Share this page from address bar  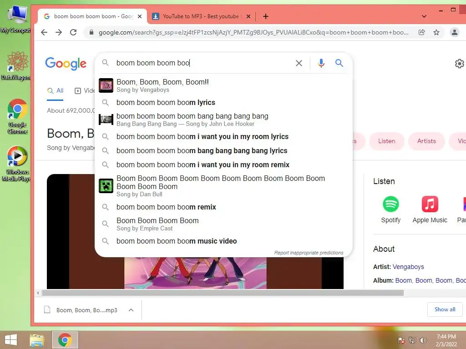point(421,32)
